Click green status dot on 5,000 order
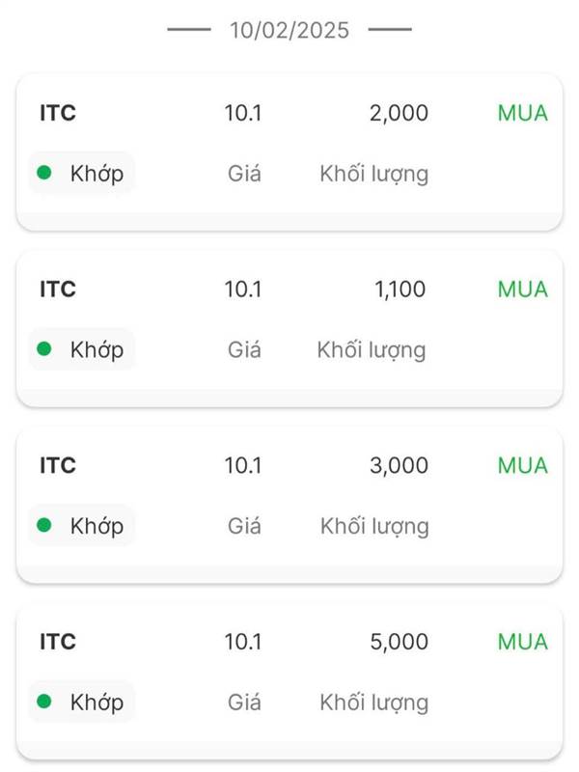The width and height of the screenshot is (579, 772). pyautogui.click(x=44, y=702)
